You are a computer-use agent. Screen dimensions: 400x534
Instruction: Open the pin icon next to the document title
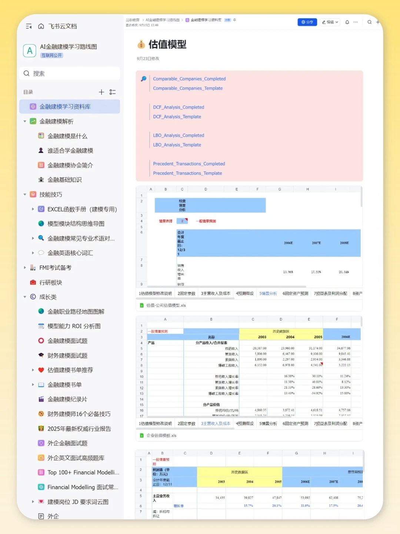[x=234, y=20]
